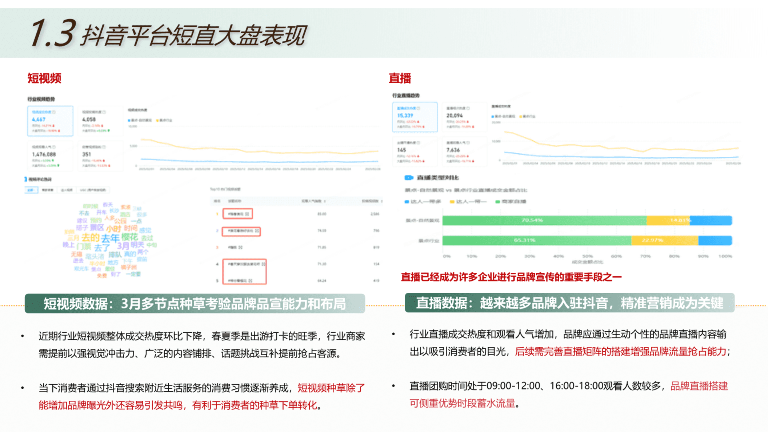
Task: Click the 65.31% green bar segment
Action: pyautogui.click(x=537, y=240)
